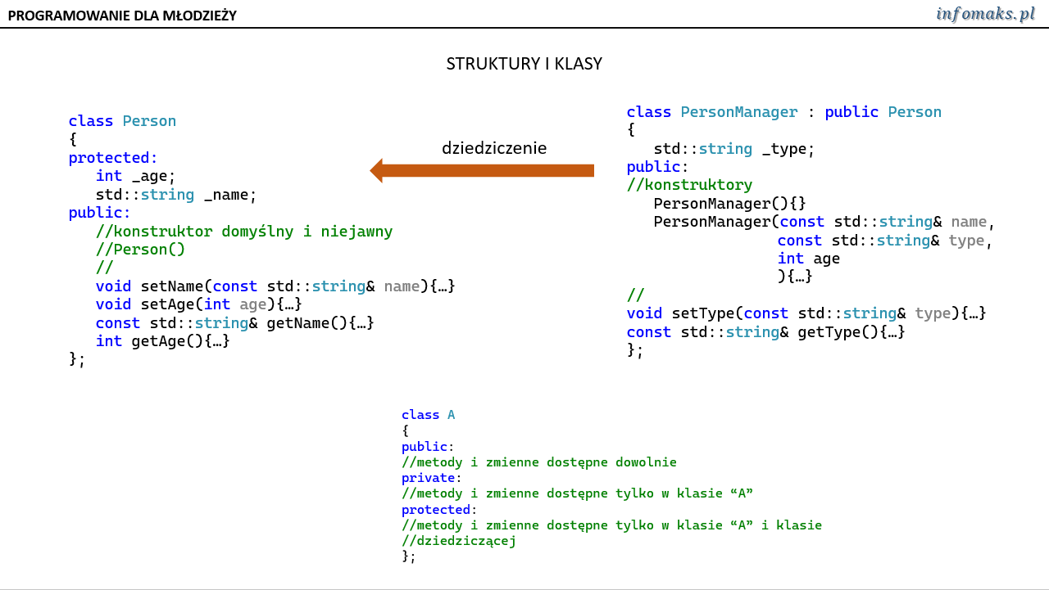Viewport: 1049px width, 590px height.
Task: Click the 'std::string _name;' declaration
Action: (x=176, y=195)
